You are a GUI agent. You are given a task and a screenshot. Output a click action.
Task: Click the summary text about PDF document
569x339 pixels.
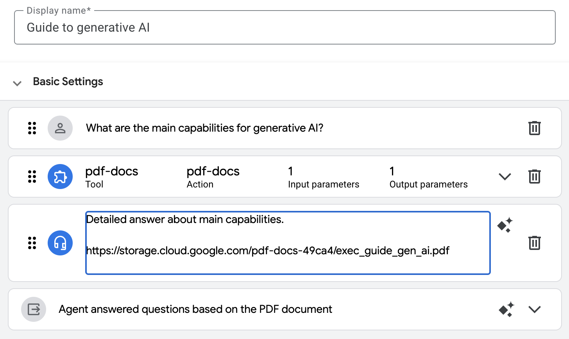195,309
